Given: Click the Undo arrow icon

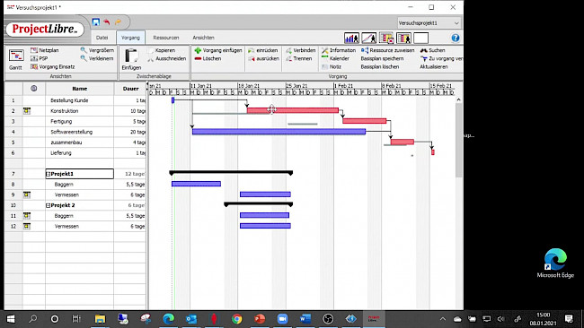Looking at the screenshot, I should coord(107,22).
